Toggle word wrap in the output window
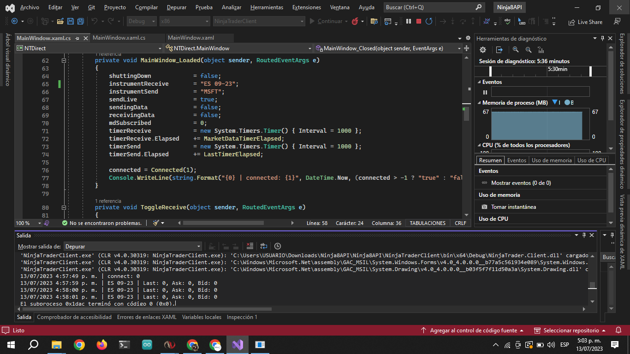 [x=264, y=246]
